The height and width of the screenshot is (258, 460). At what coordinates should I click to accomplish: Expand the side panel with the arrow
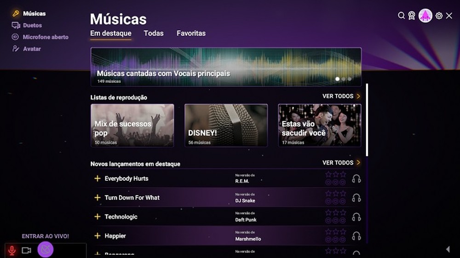pyautogui.click(x=448, y=249)
